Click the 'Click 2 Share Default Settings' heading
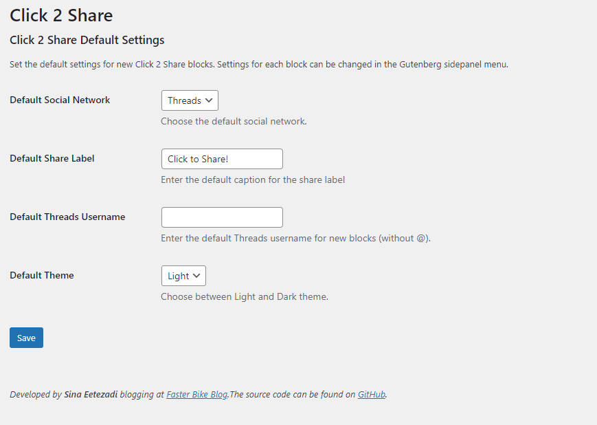 point(87,40)
